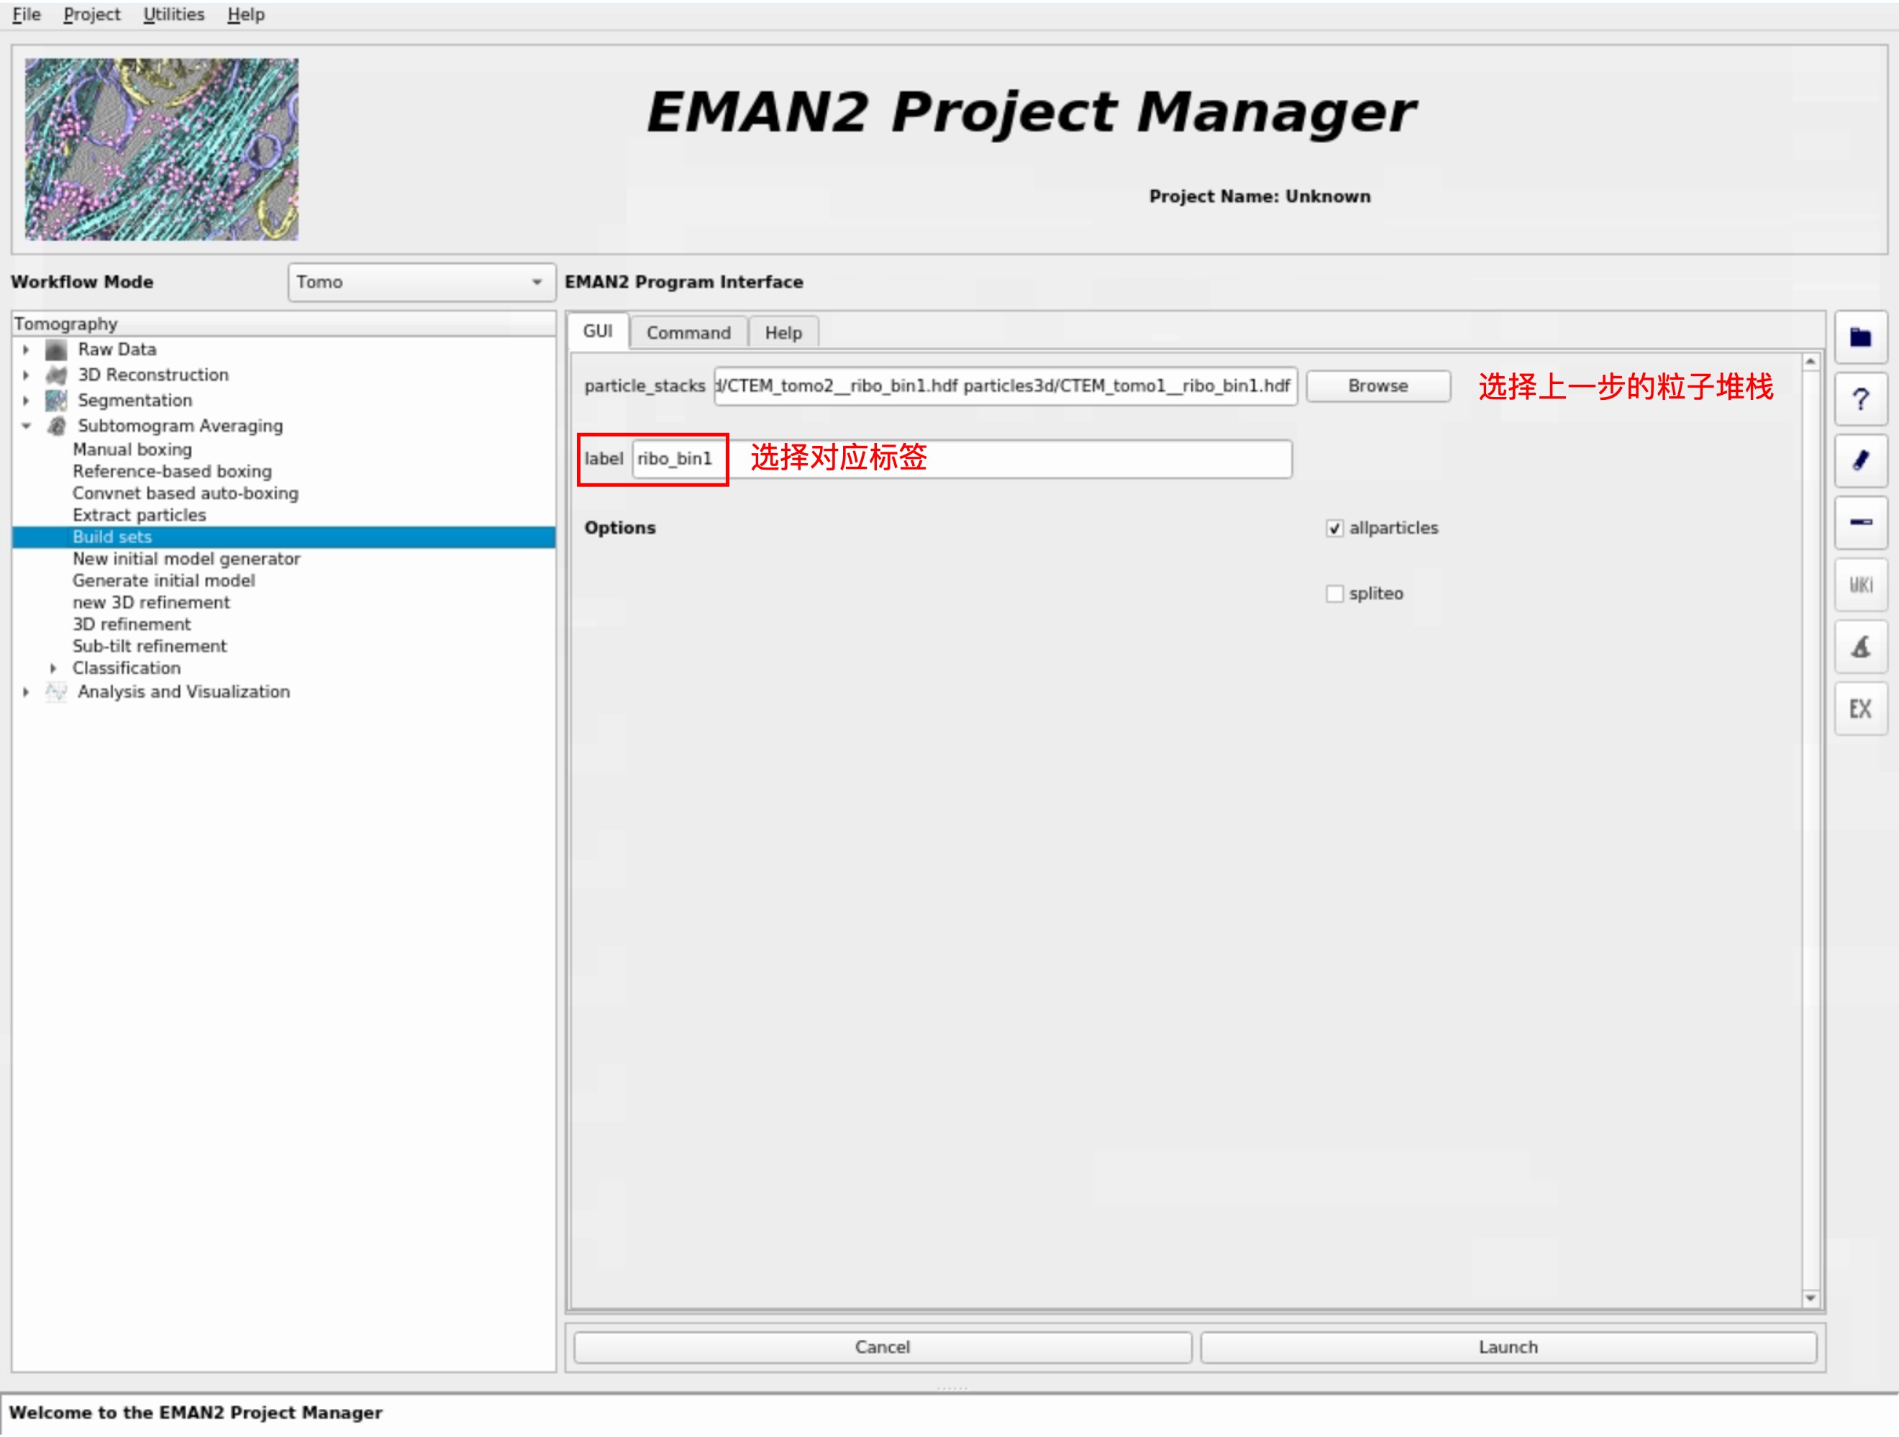Open the File menu
The image size is (1899, 1437).
(26, 14)
